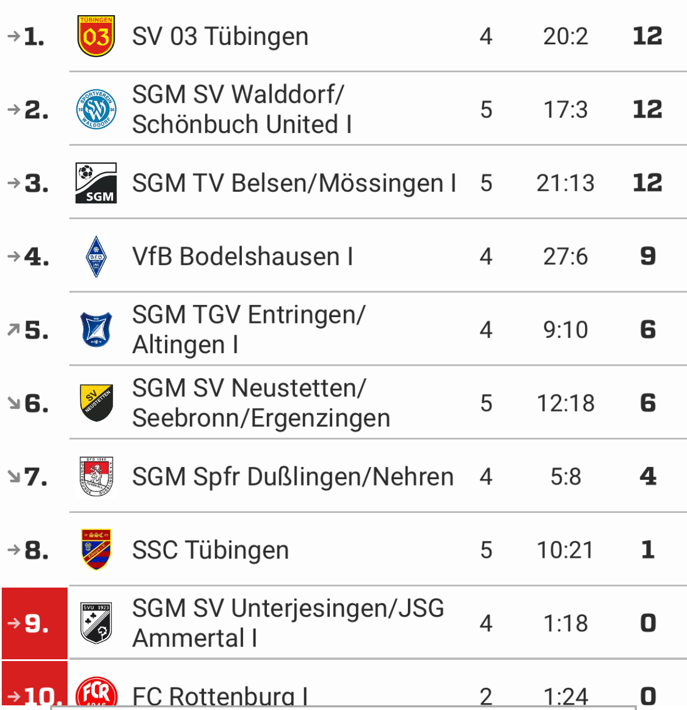
Task: Click the VfB Bodelshausen diamond crest
Action: pos(96,256)
